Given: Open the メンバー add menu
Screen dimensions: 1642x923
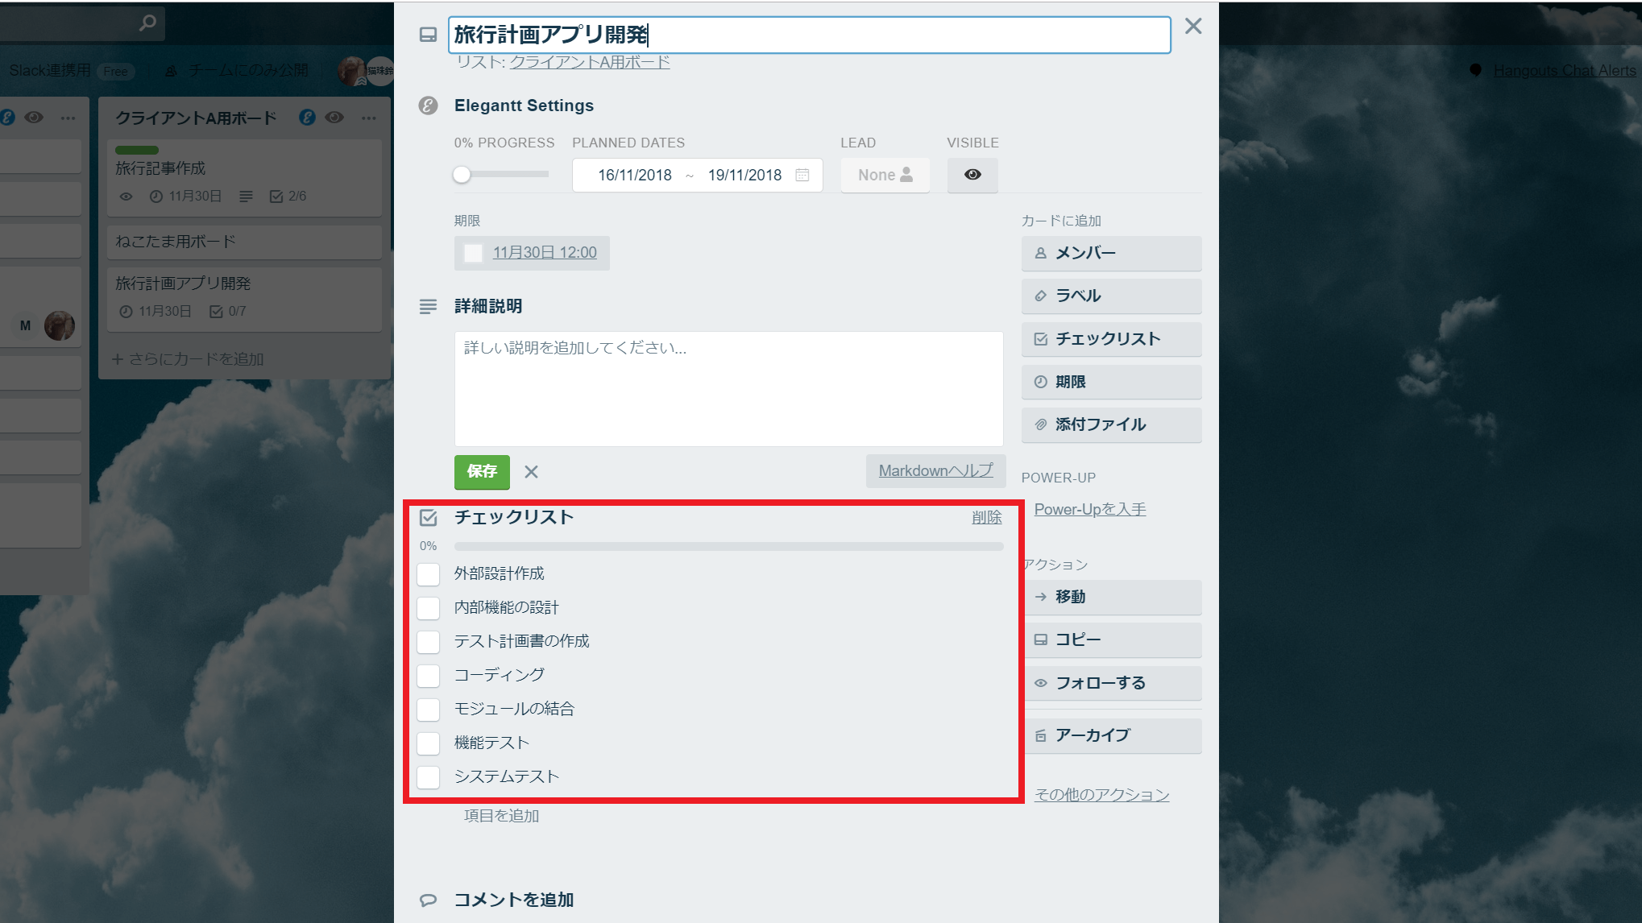Looking at the screenshot, I should 1111,253.
